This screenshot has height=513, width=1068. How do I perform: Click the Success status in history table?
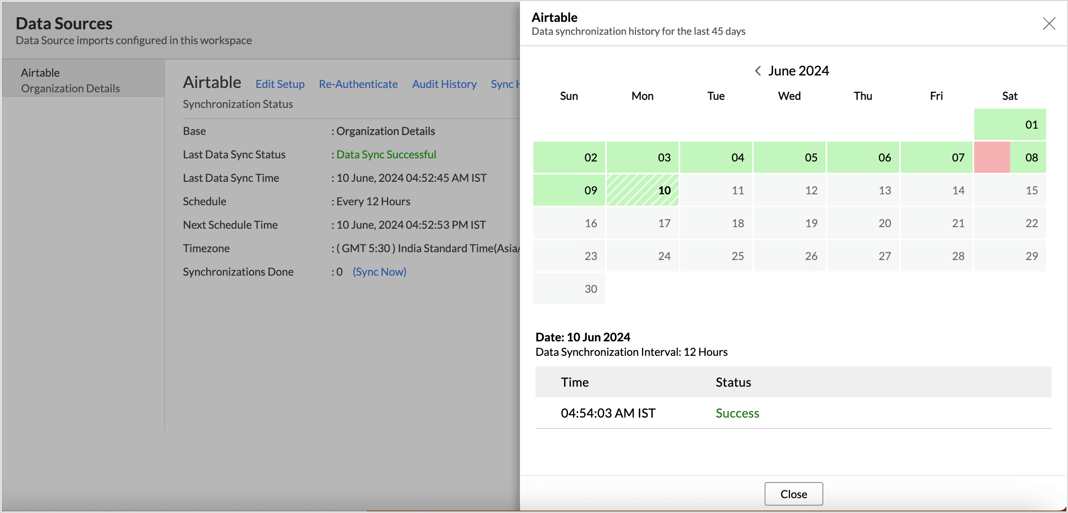737,413
